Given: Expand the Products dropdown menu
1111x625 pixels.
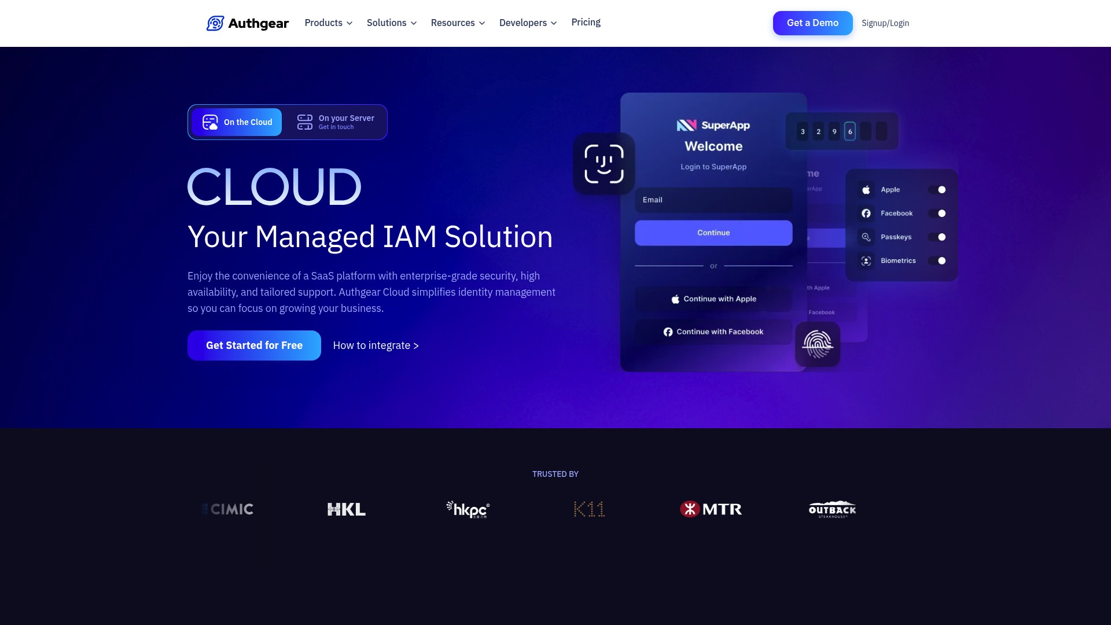Looking at the screenshot, I should pyautogui.click(x=329, y=23).
